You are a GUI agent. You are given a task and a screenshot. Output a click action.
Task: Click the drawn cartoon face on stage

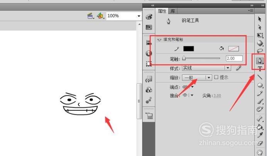[80, 103]
